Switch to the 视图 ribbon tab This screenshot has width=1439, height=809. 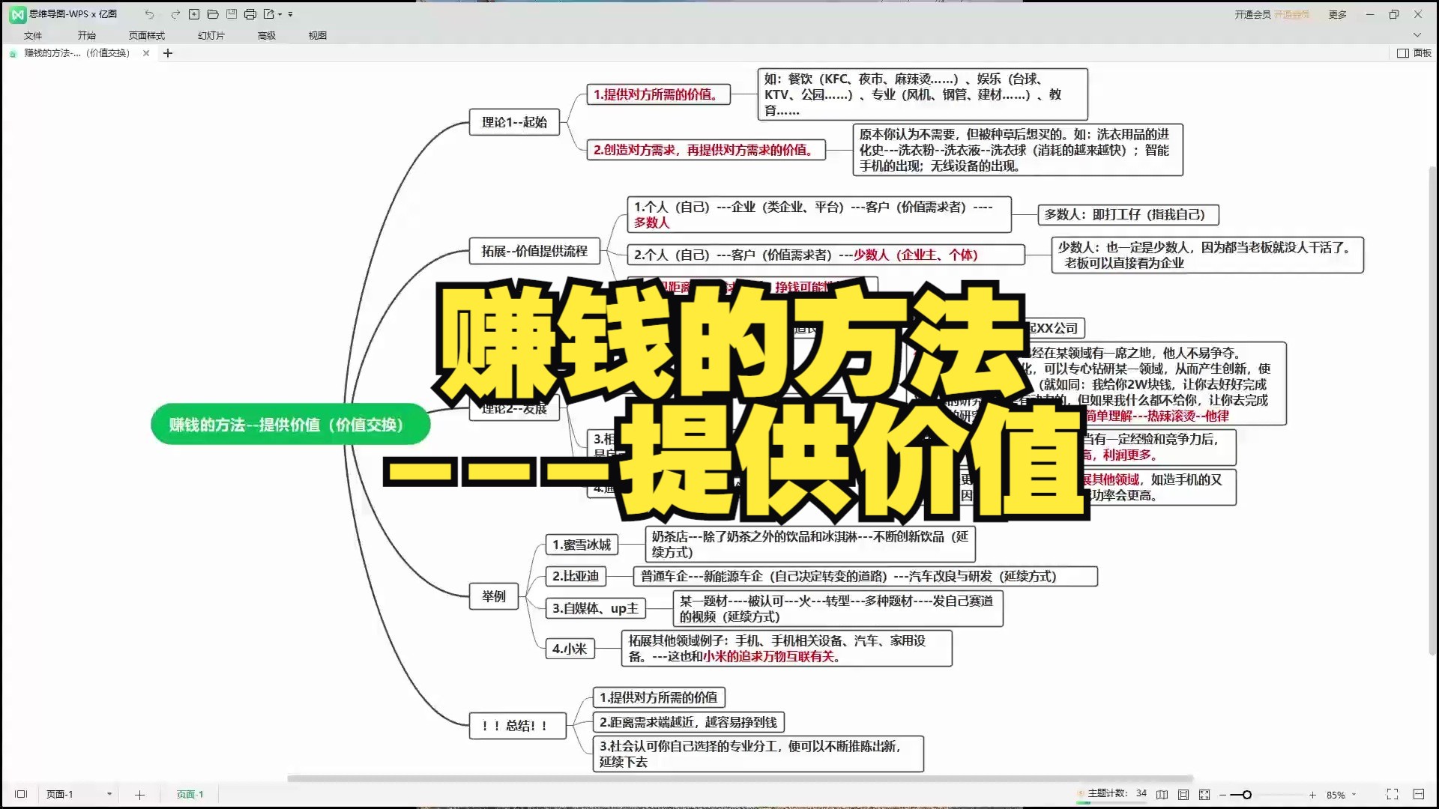click(318, 35)
